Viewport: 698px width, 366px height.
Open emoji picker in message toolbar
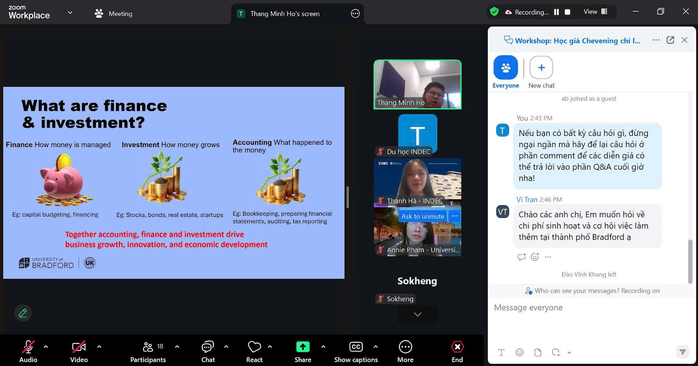tap(519, 352)
